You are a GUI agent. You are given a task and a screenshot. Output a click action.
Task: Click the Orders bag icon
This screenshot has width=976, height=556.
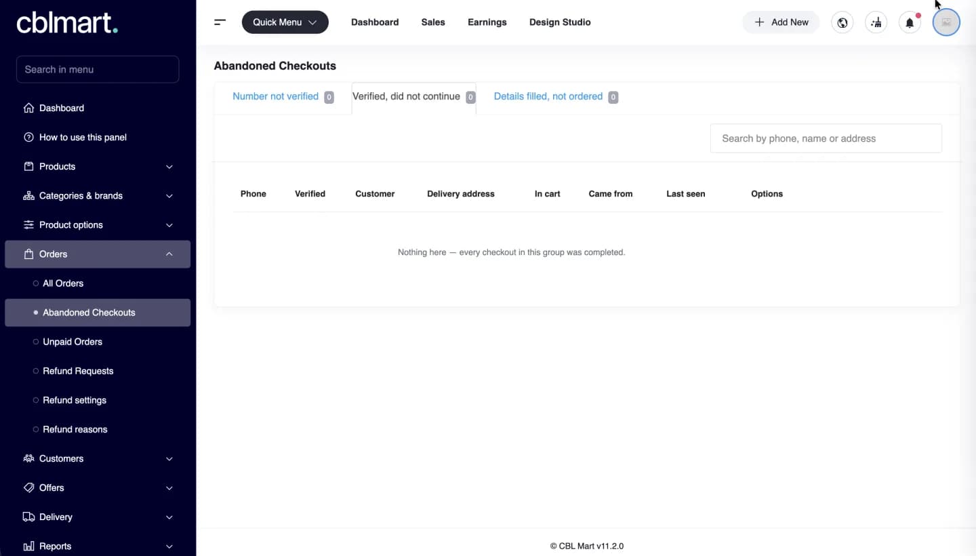point(28,254)
